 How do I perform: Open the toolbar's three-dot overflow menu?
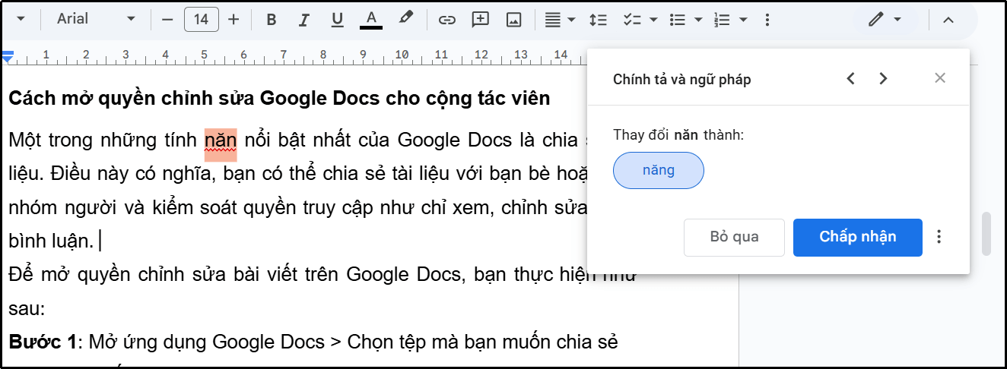767,20
